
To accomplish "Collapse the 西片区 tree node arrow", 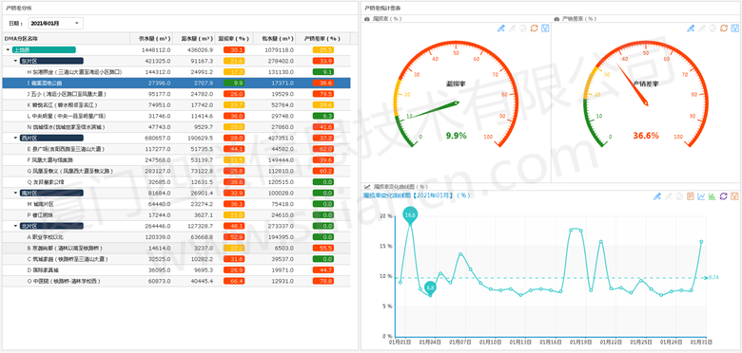I will (x=15, y=138).
